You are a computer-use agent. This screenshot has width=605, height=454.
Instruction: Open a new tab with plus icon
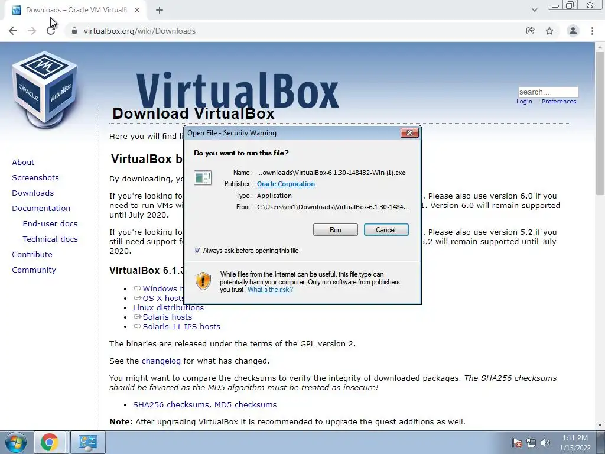(160, 10)
